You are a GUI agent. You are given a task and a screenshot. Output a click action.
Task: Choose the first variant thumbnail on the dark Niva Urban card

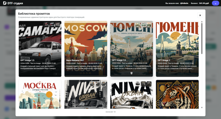tap(92, 84)
